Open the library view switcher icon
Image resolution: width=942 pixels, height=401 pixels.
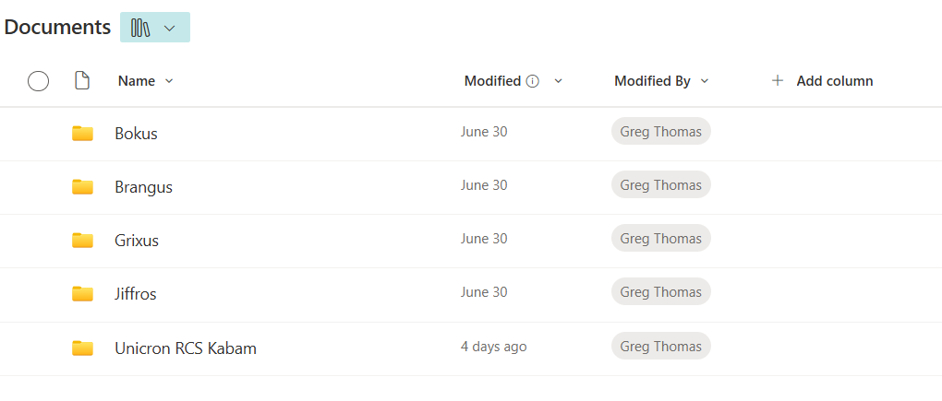(x=140, y=29)
